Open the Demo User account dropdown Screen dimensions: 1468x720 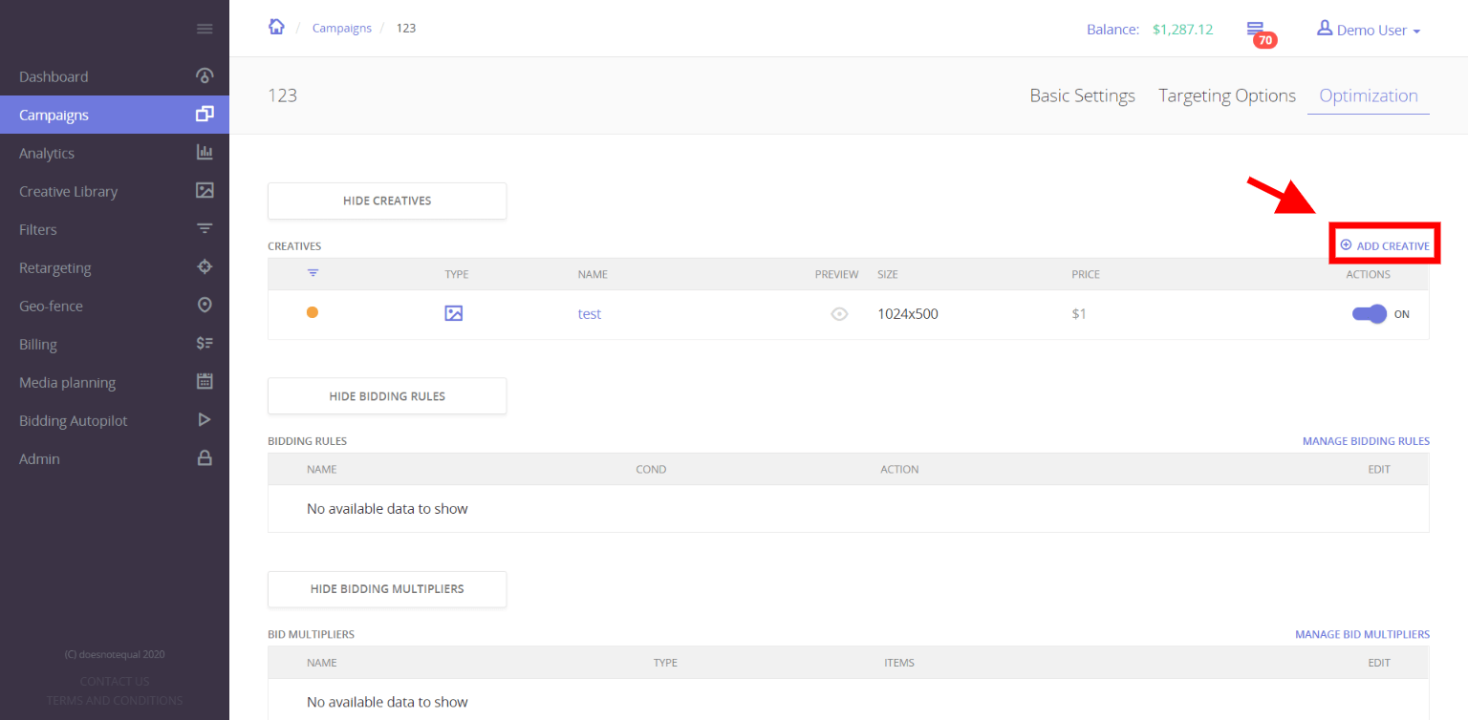coord(1367,30)
